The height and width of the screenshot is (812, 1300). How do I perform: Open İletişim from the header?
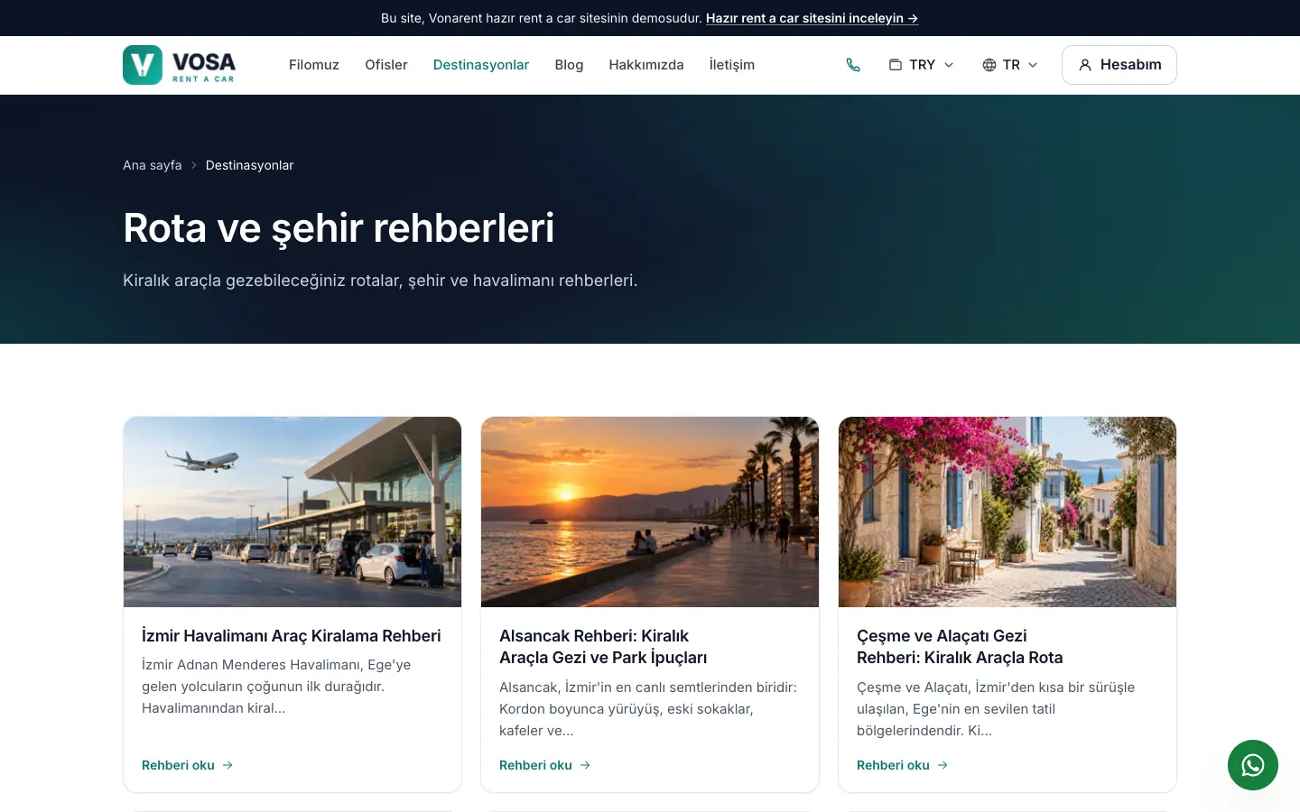point(732,65)
